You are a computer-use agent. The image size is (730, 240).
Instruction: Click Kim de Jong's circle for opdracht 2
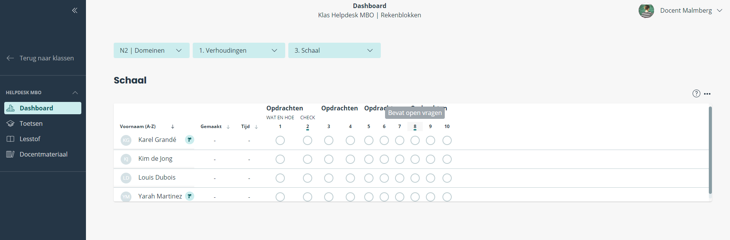(x=308, y=159)
